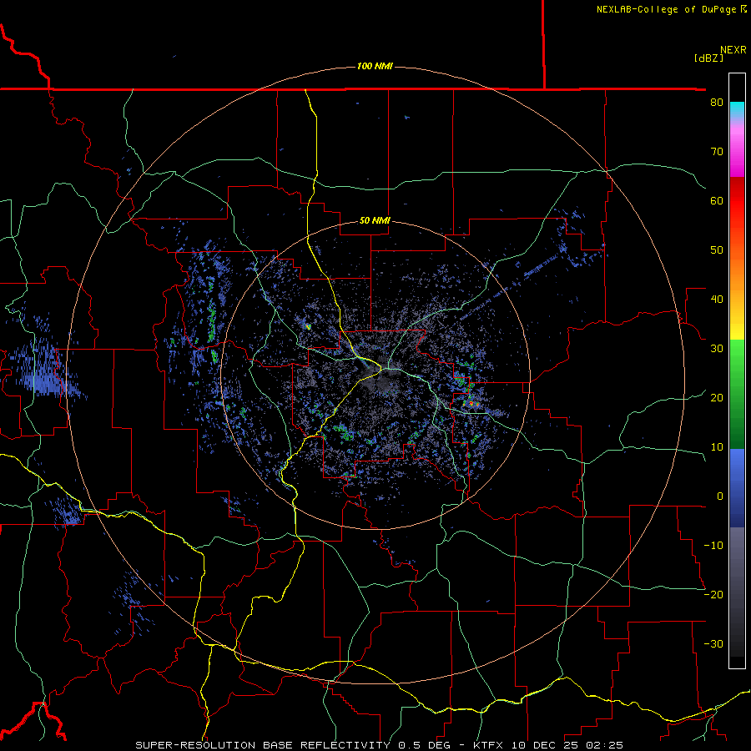This screenshot has height=751, width=751.
Task: Click the -20 value on dBZ scale
Action: pos(713,594)
